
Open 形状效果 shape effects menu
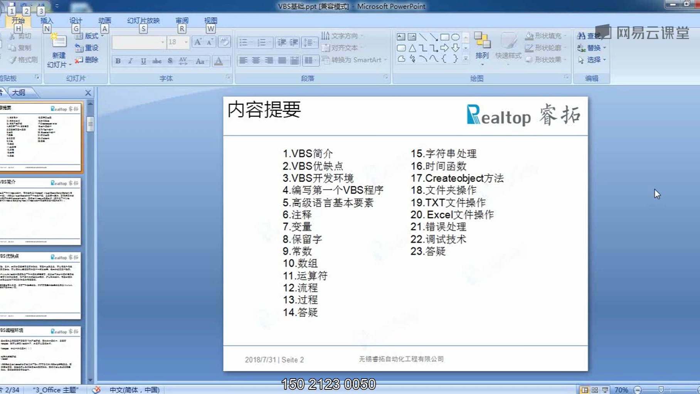pos(546,60)
